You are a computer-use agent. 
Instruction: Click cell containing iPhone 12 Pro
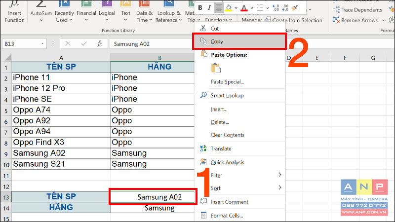61,88
